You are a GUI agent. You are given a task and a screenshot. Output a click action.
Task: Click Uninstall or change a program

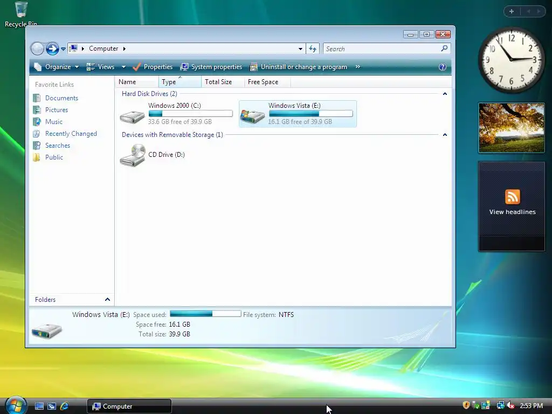(x=299, y=67)
